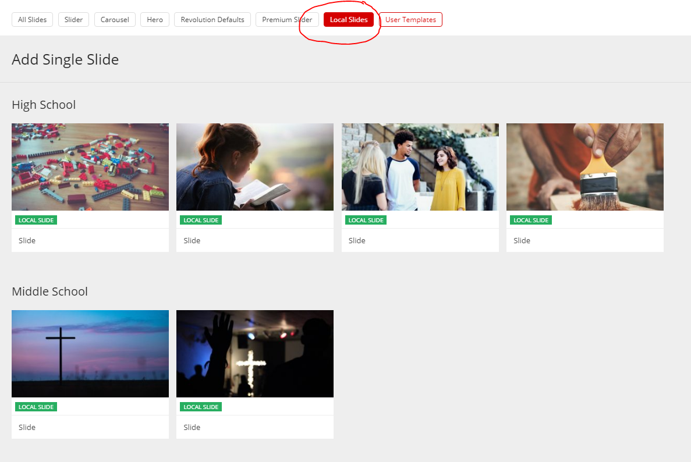691x462 pixels.
Task: Open the Premium Slider filter
Action: (x=287, y=20)
